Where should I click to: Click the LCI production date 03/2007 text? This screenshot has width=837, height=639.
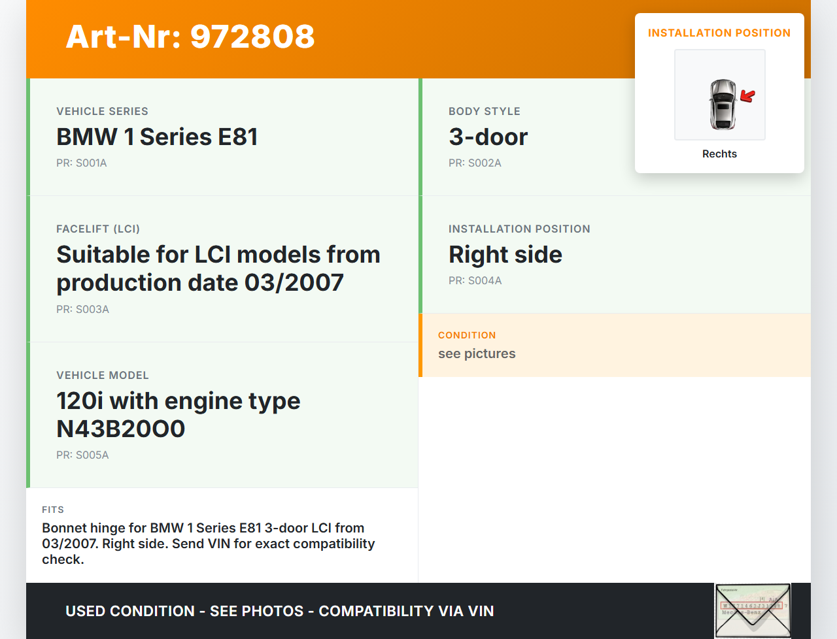click(218, 269)
